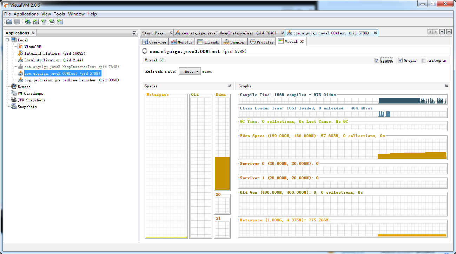The image size is (456, 254).
Task: Open the Tools menu
Action: (59, 14)
